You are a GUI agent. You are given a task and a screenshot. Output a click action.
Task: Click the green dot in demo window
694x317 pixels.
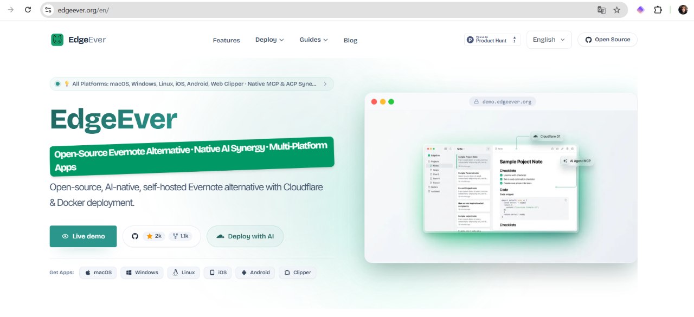click(x=391, y=101)
